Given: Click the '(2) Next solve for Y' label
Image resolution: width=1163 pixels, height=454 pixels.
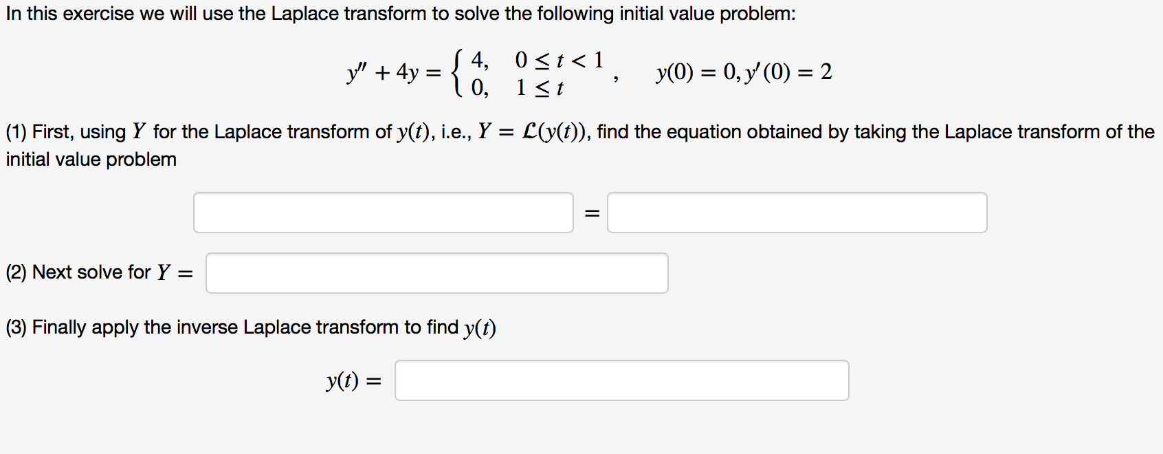Looking at the screenshot, I should pyautogui.click(x=96, y=272).
